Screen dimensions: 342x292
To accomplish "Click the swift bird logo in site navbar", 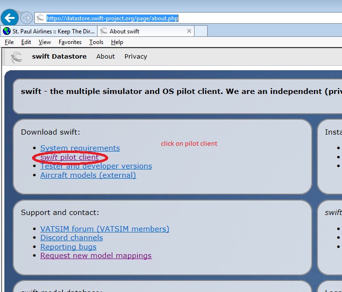I will [x=16, y=57].
